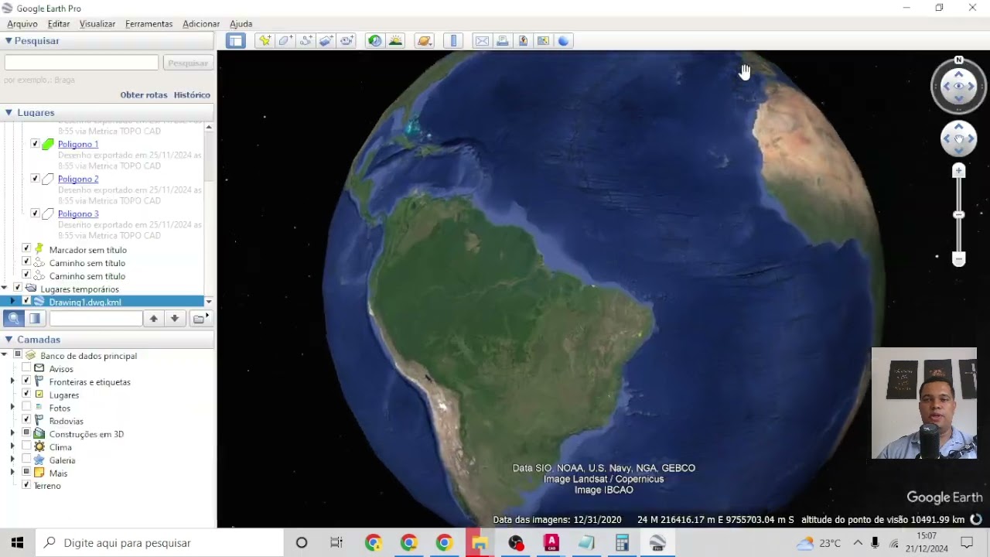This screenshot has width=990, height=557.
Task: Toggle the Lugares temporários checkbox
Action: click(x=17, y=289)
